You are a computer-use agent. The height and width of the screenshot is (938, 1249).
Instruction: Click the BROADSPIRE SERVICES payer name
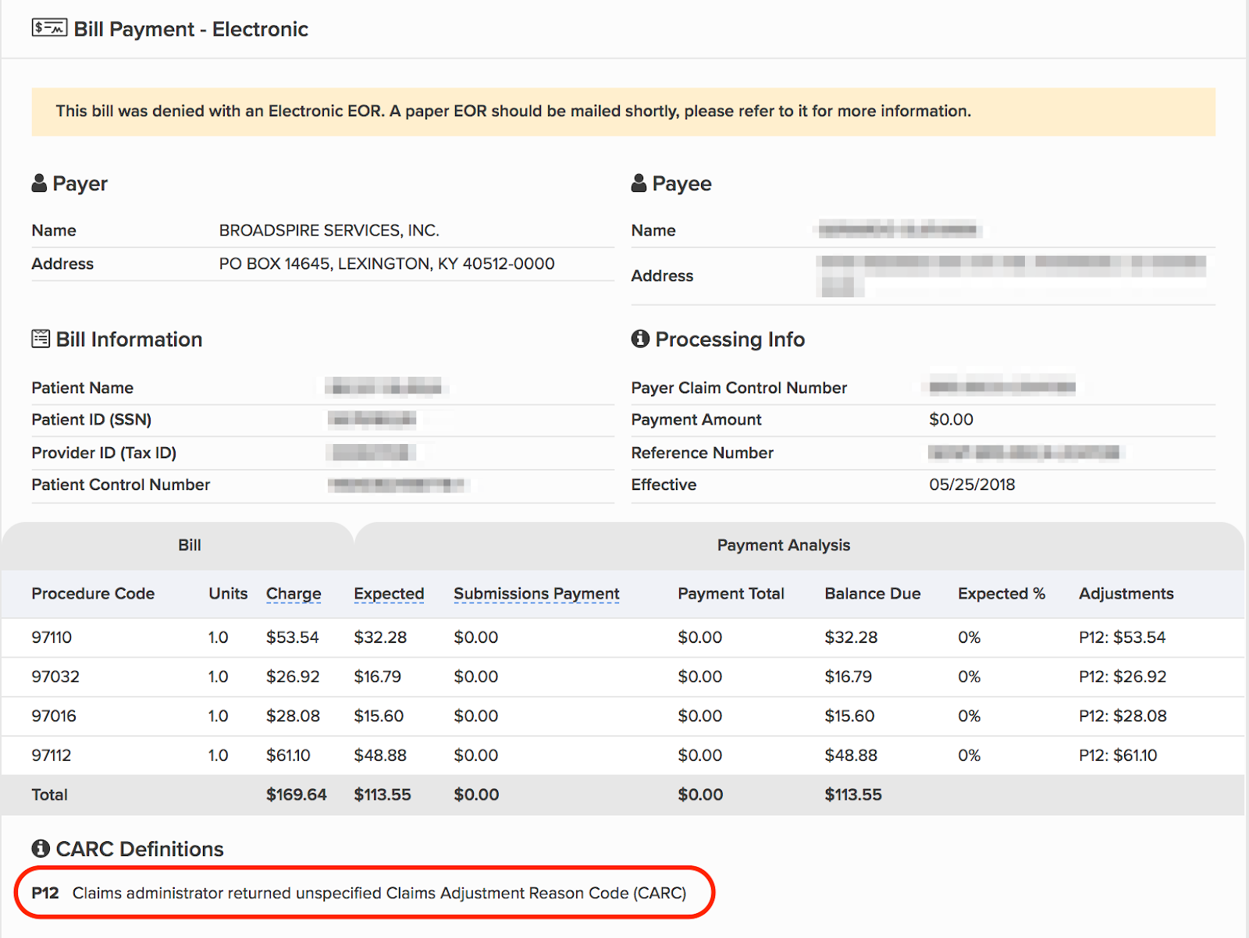[329, 231]
